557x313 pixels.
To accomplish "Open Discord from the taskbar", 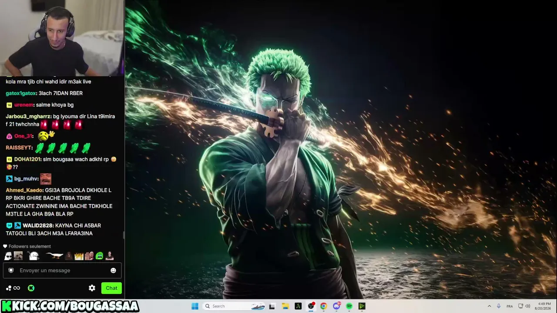I will click(336, 306).
